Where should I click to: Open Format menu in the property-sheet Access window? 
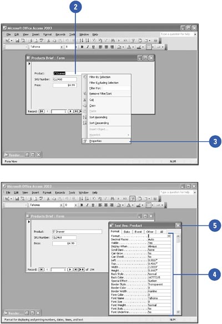47,192
